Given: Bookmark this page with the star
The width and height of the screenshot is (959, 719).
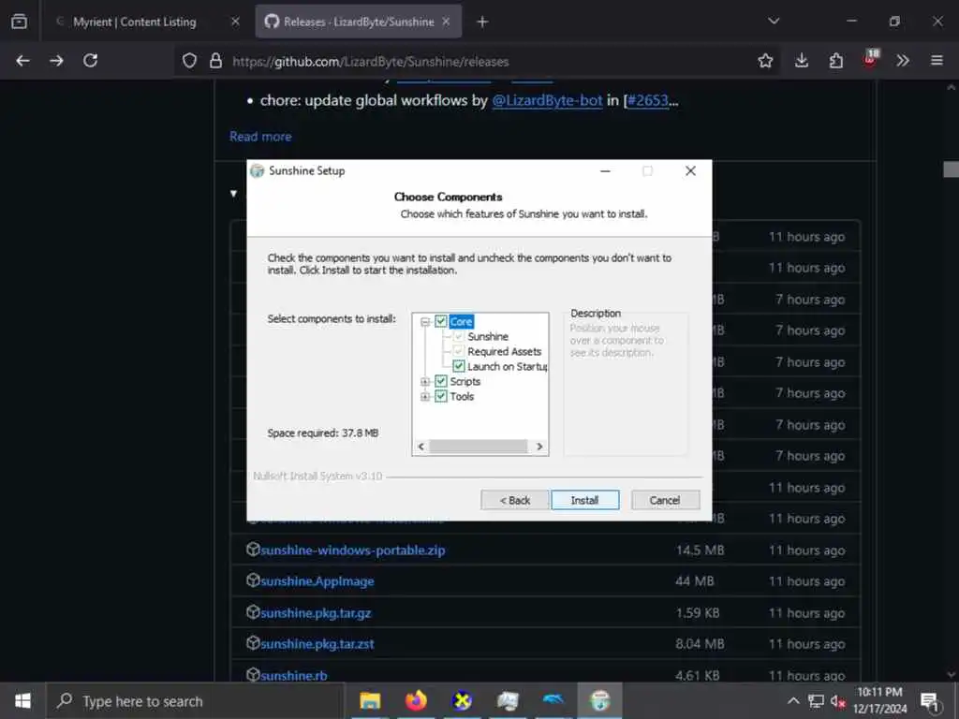Looking at the screenshot, I should [765, 61].
